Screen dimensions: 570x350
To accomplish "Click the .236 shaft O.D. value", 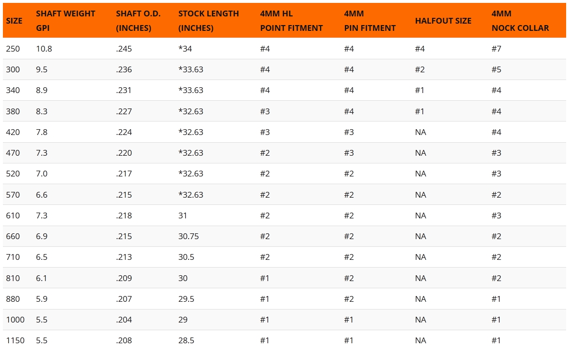I will click(x=124, y=69).
